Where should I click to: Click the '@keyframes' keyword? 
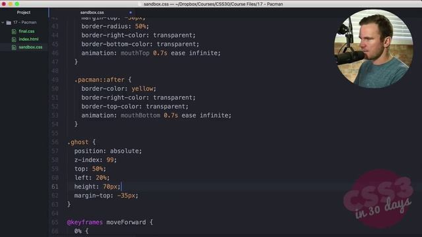pos(85,223)
